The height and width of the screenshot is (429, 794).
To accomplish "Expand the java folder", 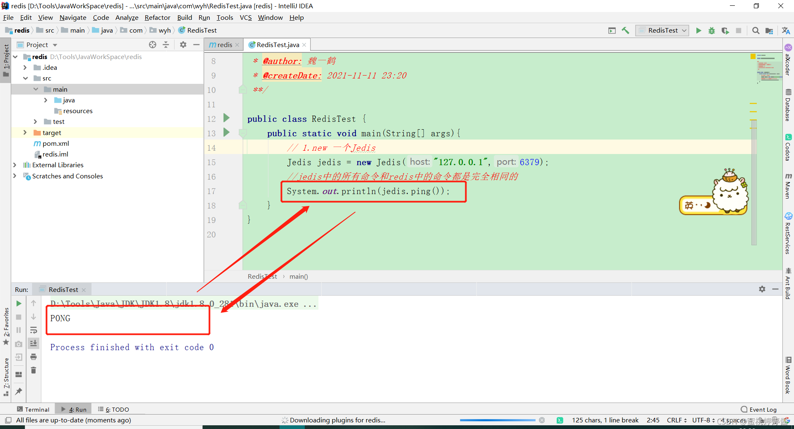I will click(x=46, y=100).
